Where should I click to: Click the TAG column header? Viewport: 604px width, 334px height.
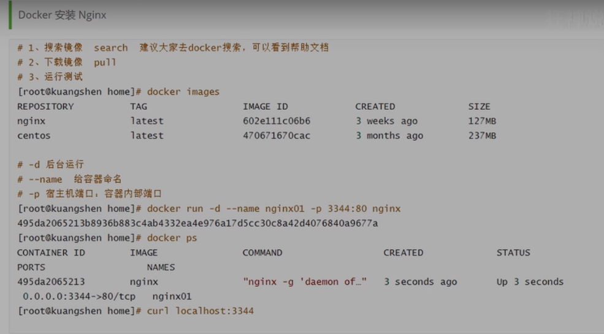[x=139, y=107]
